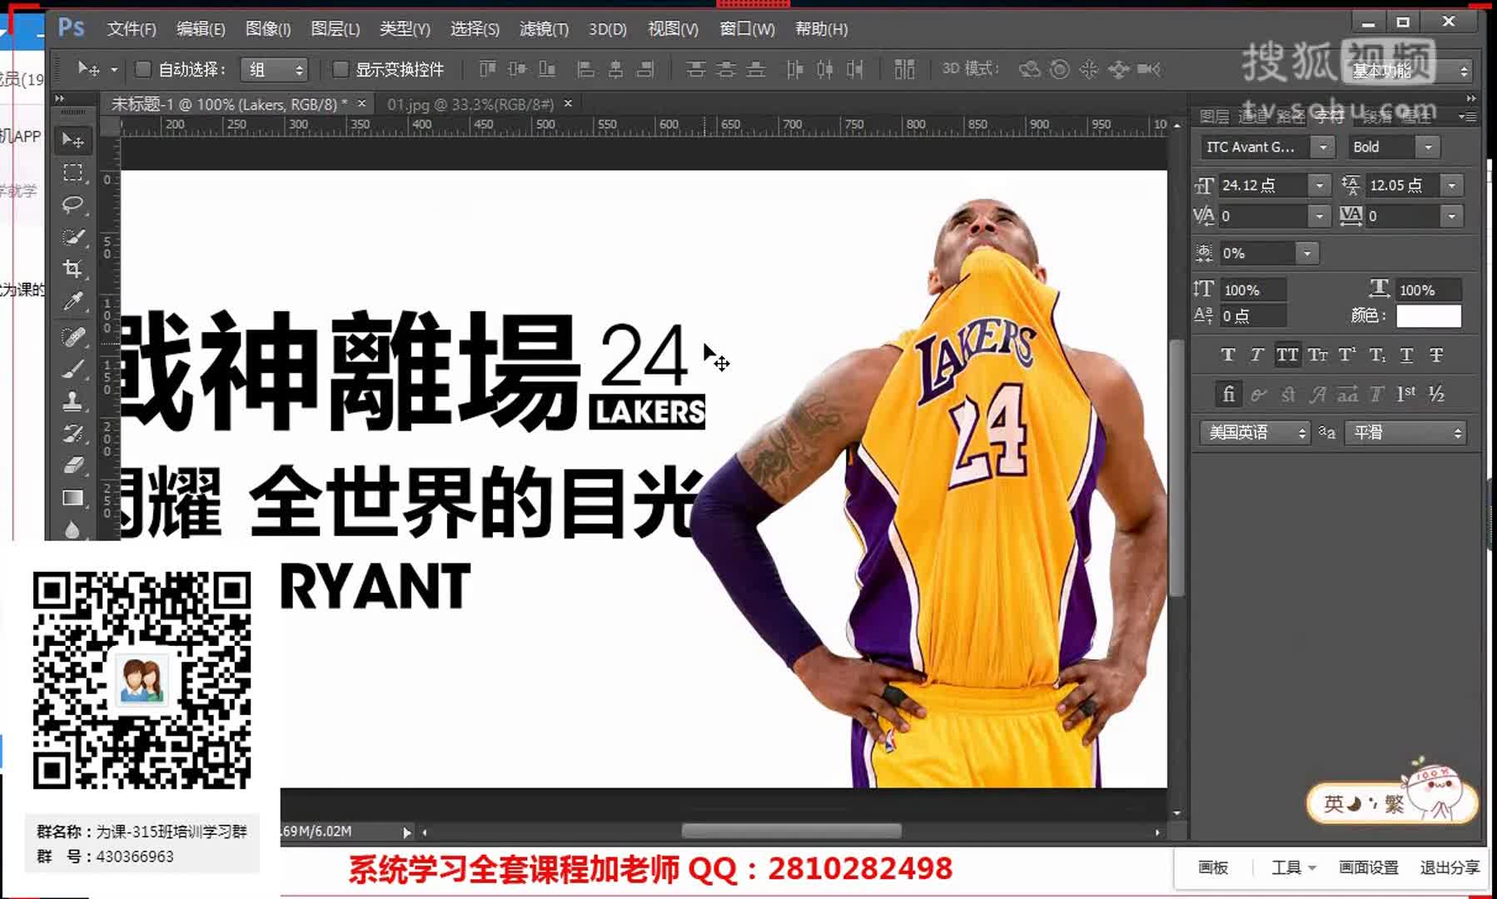Select the Gradient tool

point(73,498)
